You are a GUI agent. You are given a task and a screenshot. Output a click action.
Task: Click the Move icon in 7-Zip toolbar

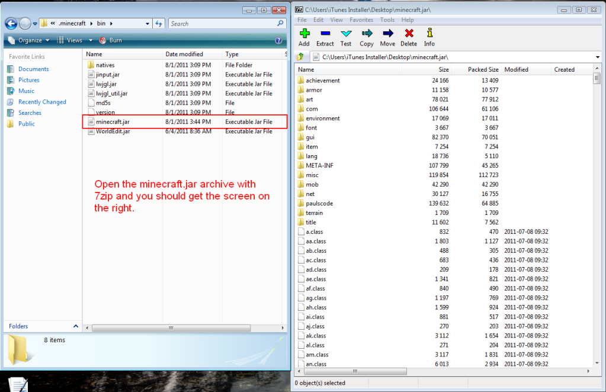[x=387, y=37]
